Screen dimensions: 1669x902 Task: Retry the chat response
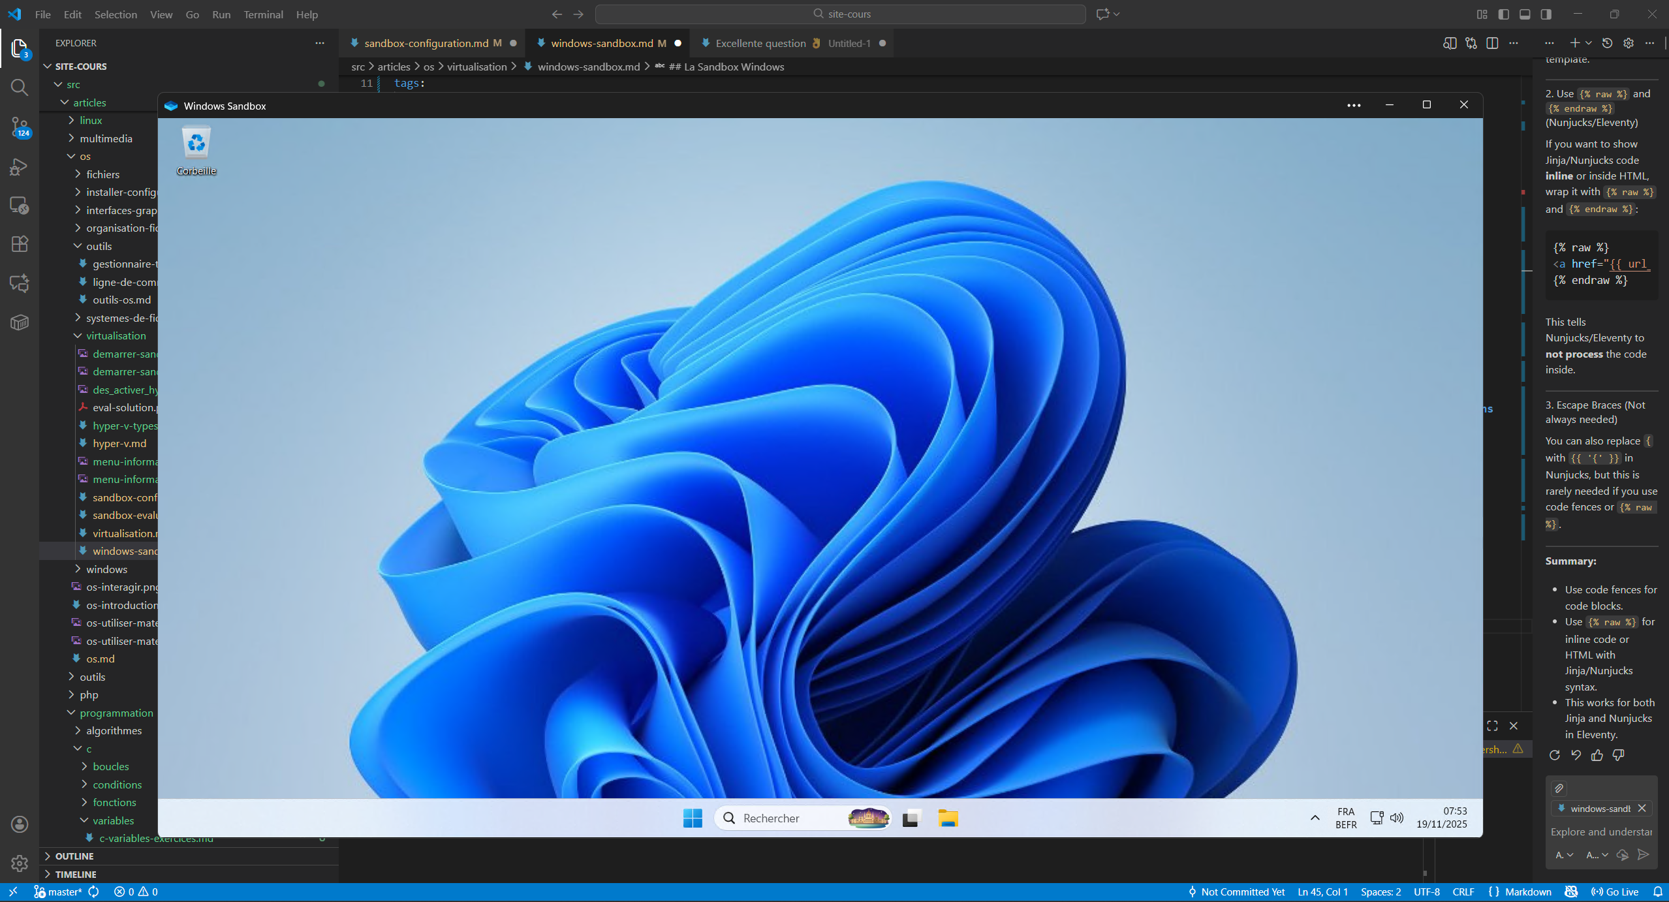pos(1555,755)
